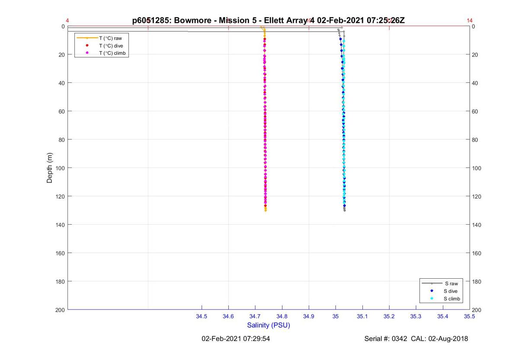This screenshot has height=348, width=519.
Task: Click the blue dot marker beside 'S dive'
Action: 432,291
